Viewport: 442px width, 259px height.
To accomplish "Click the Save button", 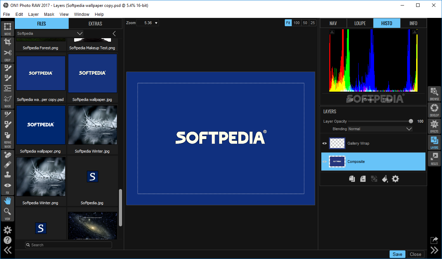I will coord(398,254).
